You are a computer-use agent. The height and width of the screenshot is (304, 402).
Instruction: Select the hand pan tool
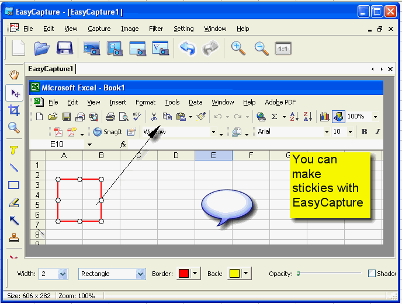(x=14, y=75)
